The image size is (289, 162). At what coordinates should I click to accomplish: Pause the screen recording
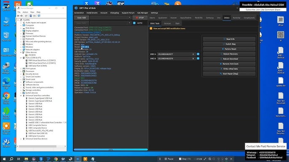[169, 159]
